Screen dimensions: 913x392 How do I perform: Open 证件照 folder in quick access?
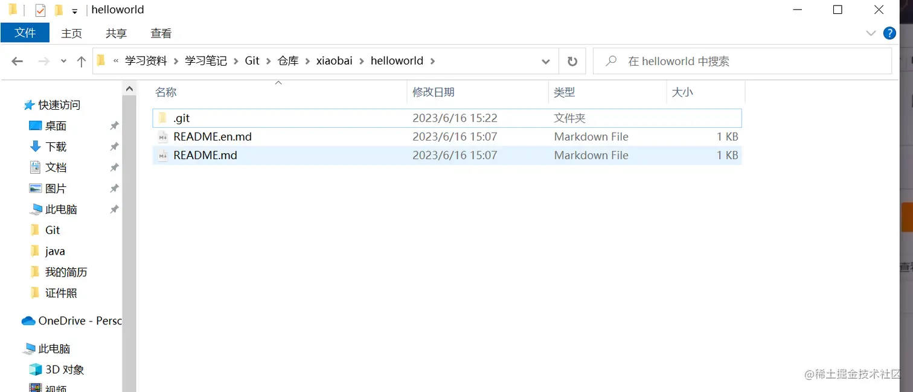61,294
